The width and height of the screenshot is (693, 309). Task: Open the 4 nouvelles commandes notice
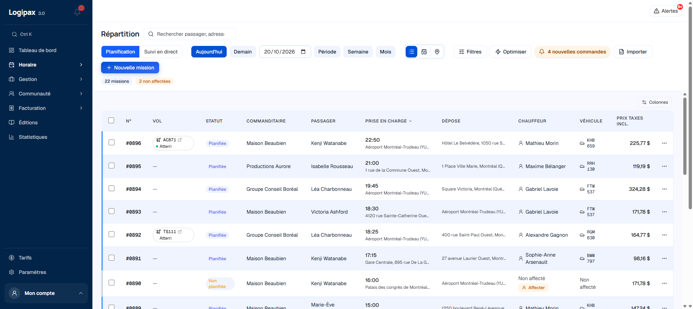pyautogui.click(x=572, y=52)
